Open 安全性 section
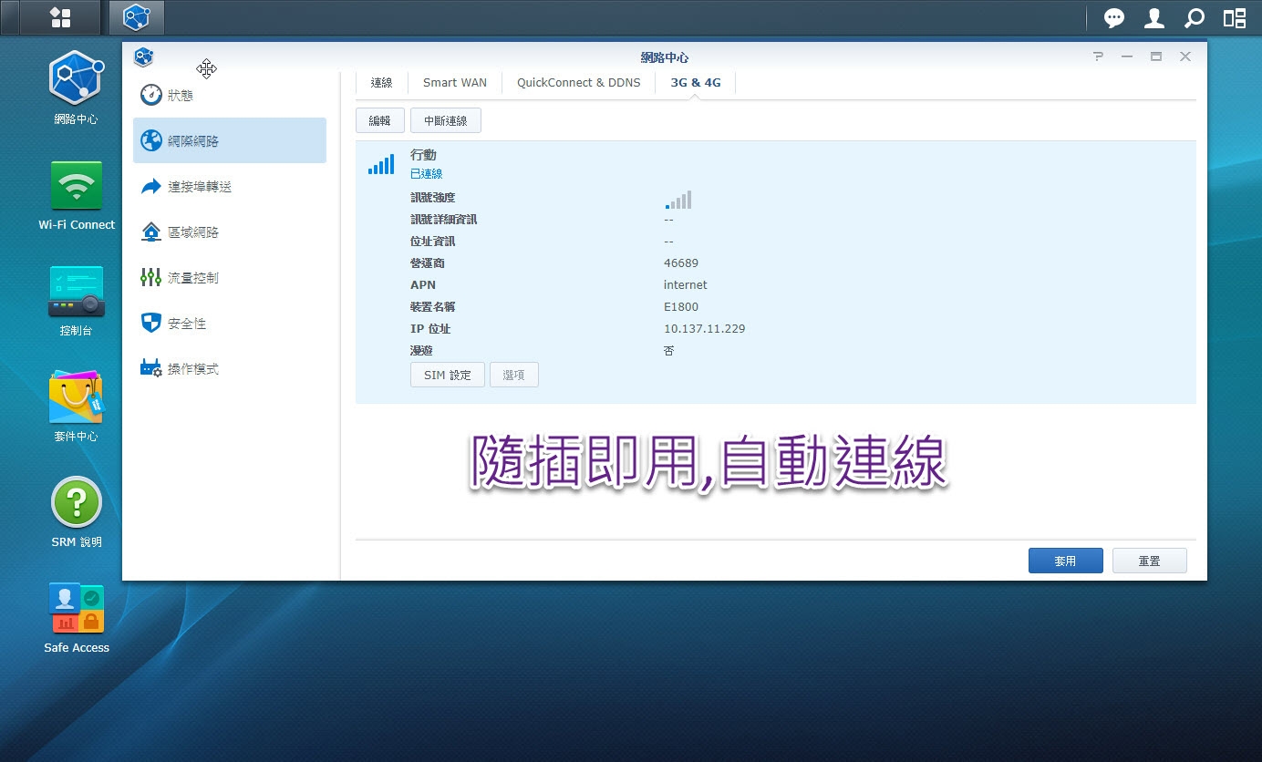Screen dimensions: 1262x762 230,323
